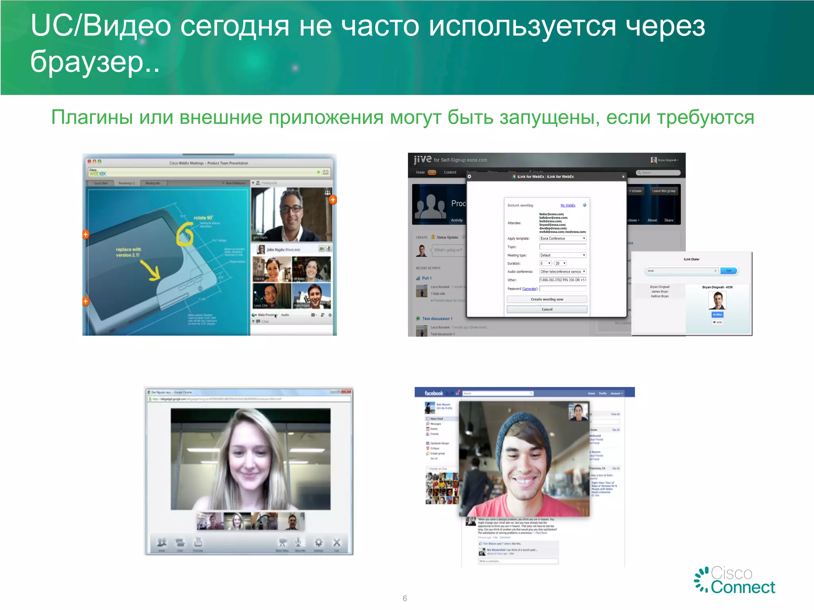Viewport: 814px width, 610px height.
Task: Expand the Apply template dropdown (Esna Conference)
Action: click(563, 239)
